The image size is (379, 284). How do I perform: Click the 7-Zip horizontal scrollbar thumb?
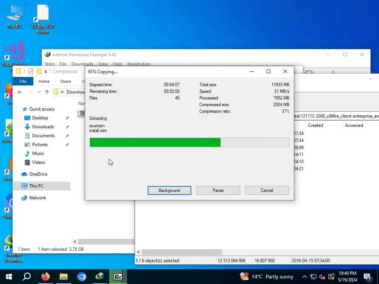coord(182,252)
